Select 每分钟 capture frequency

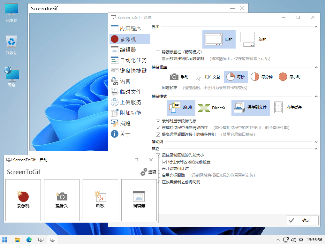(261, 77)
